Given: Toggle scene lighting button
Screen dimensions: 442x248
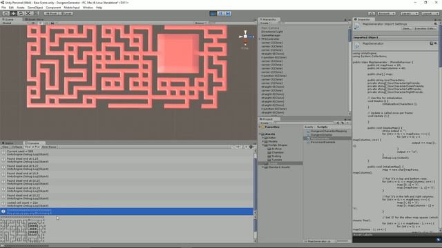Looking at the screenshot, I should 40,23.
